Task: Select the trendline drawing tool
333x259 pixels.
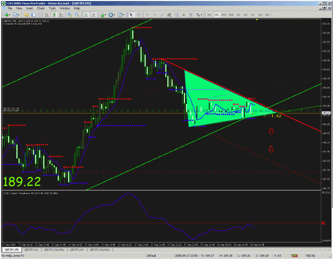Action: pyautogui.click(x=162, y=15)
